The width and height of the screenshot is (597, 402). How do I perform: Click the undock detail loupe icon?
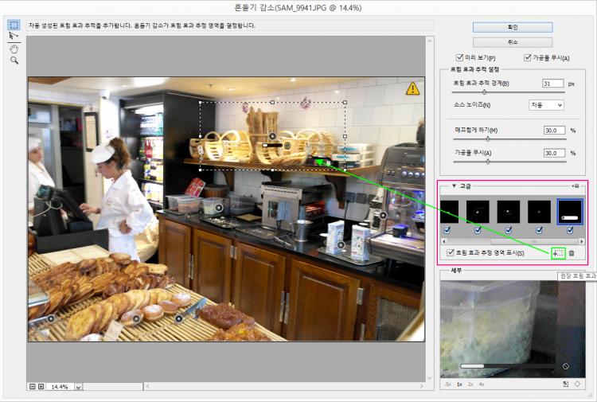point(564,384)
